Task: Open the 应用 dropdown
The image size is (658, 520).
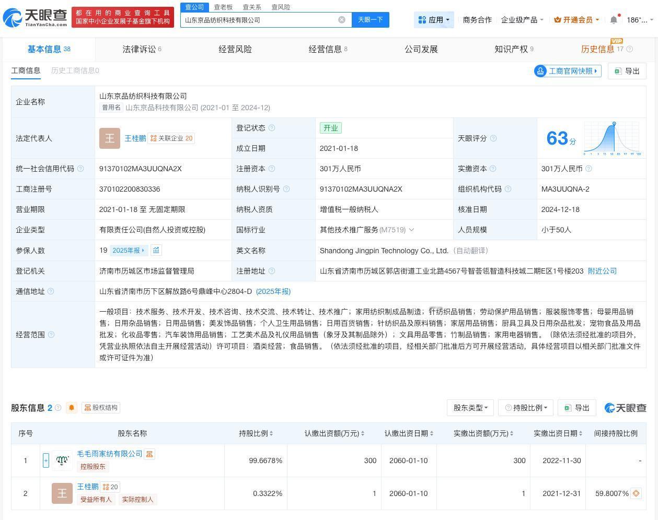Action: tap(434, 20)
